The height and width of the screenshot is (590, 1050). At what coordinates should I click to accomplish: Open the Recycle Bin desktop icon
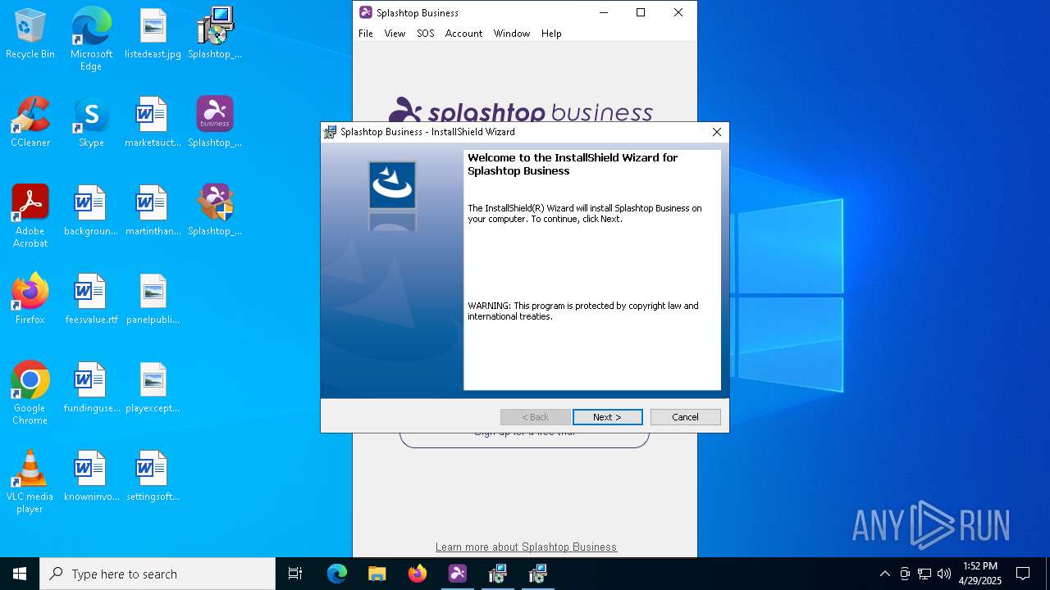(x=30, y=34)
